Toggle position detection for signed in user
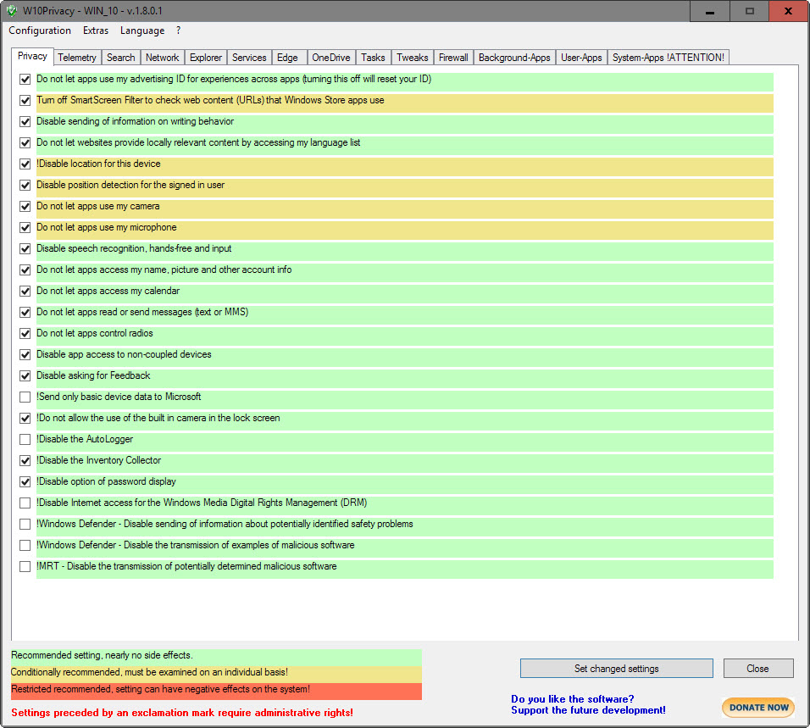810x728 pixels. [25, 185]
